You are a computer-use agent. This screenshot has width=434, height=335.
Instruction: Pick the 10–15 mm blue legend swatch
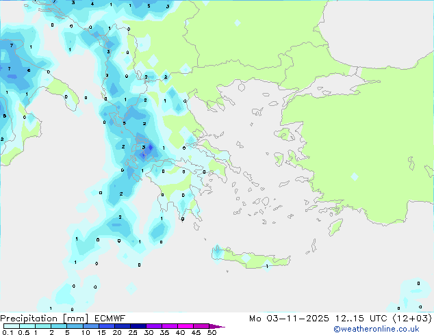pos(91,326)
